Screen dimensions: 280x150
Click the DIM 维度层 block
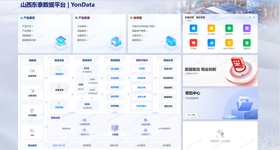click(x=81, y=85)
